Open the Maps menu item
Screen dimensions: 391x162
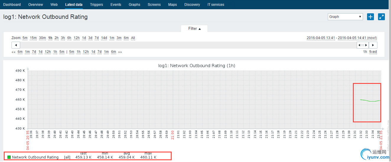click(x=172, y=4)
